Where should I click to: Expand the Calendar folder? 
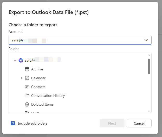click(x=21, y=78)
